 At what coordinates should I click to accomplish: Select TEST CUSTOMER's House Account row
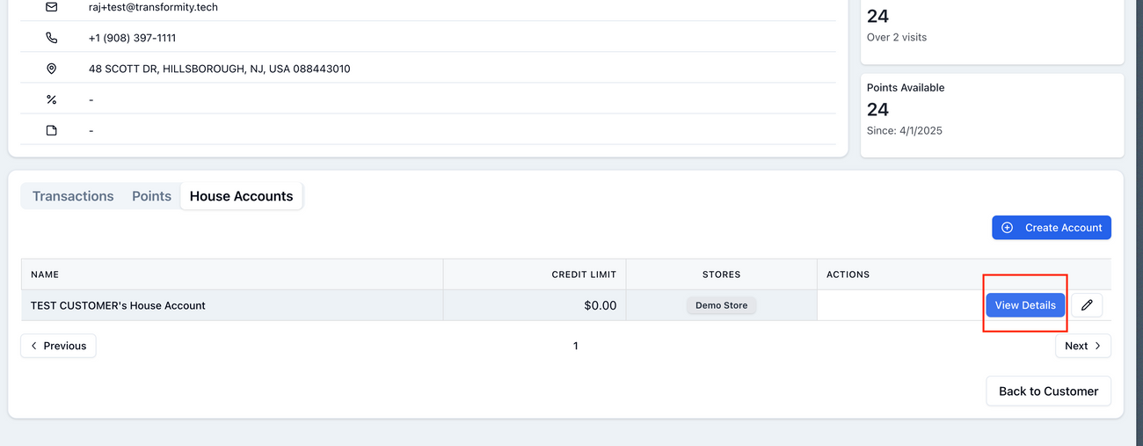[118, 305]
